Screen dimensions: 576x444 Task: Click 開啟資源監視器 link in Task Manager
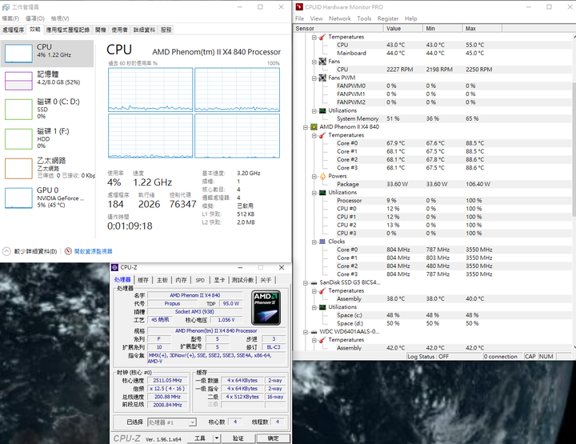93,251
